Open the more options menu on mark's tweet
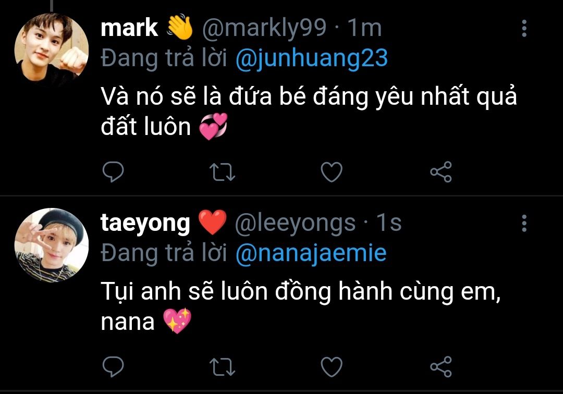 coord(524,28)
